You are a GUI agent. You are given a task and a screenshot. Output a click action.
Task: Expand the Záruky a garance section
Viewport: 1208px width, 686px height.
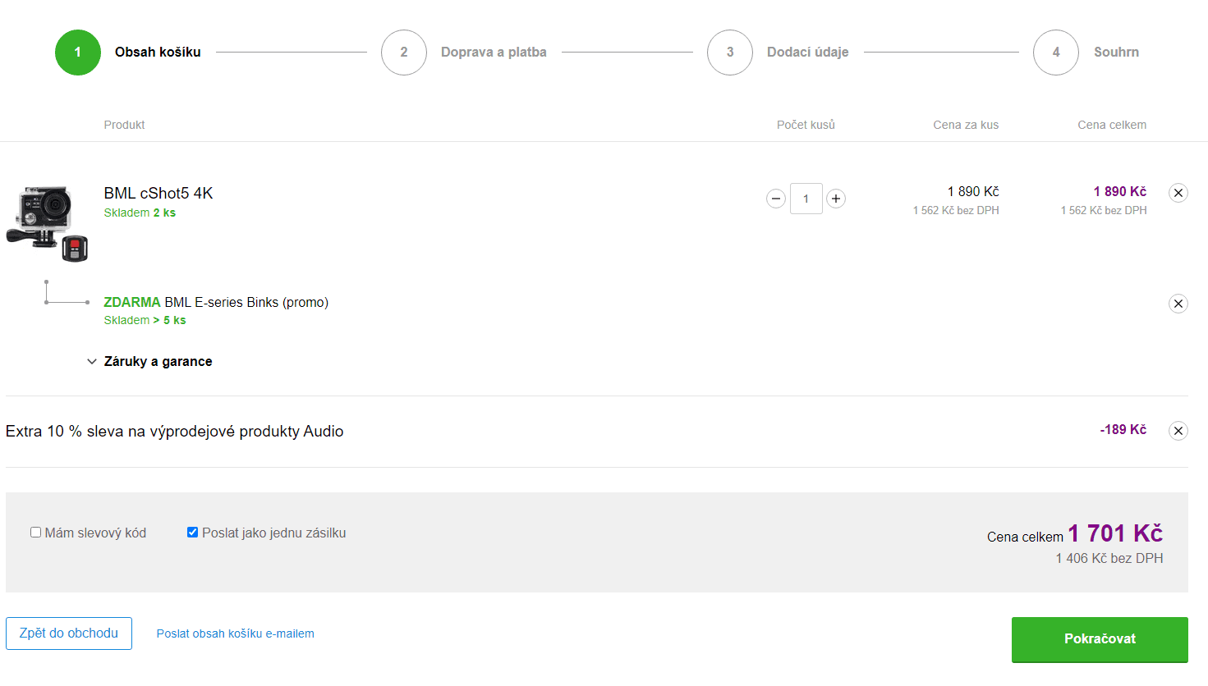(149, 361)
